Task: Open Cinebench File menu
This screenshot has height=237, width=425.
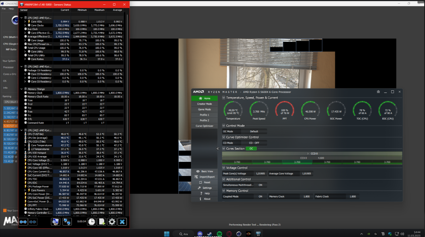Action: (x=4, y=9)
